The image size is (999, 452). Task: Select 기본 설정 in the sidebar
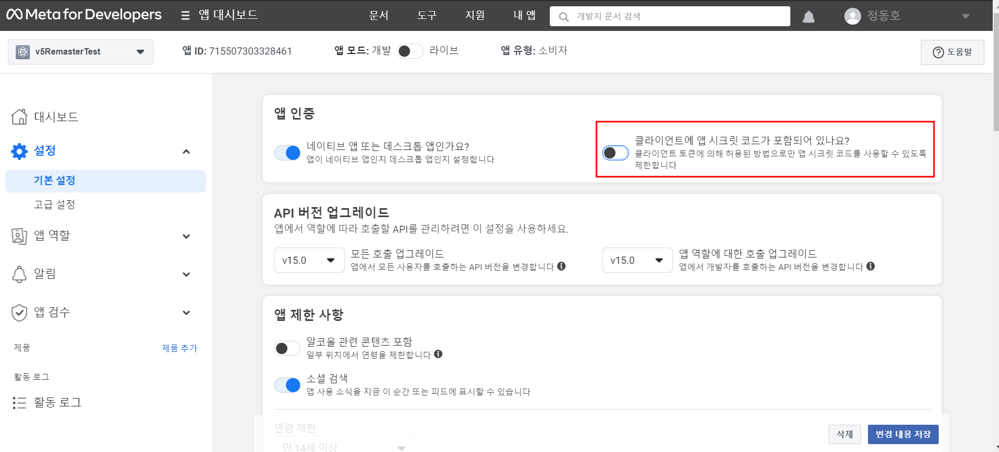click(x=105, y=181)
